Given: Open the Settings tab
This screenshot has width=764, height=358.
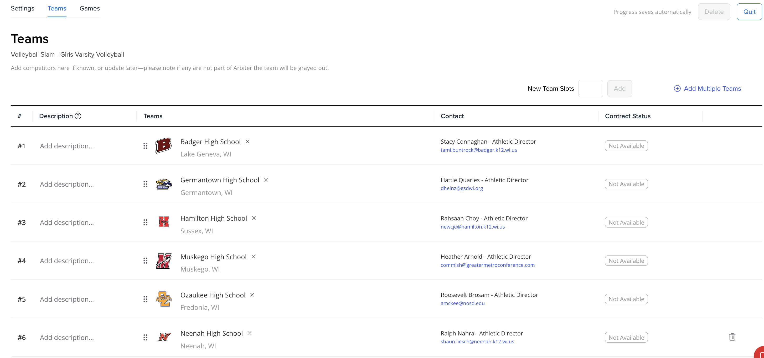Looking at the screenshot, I should tap(23, 8).
